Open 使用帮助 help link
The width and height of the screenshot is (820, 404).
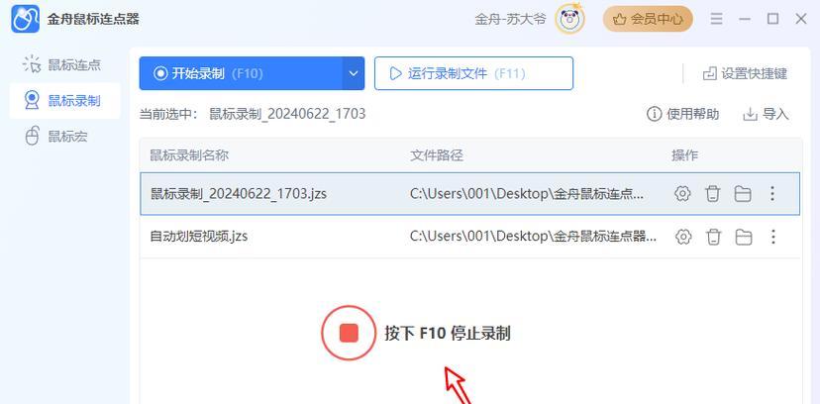[683, 114]
